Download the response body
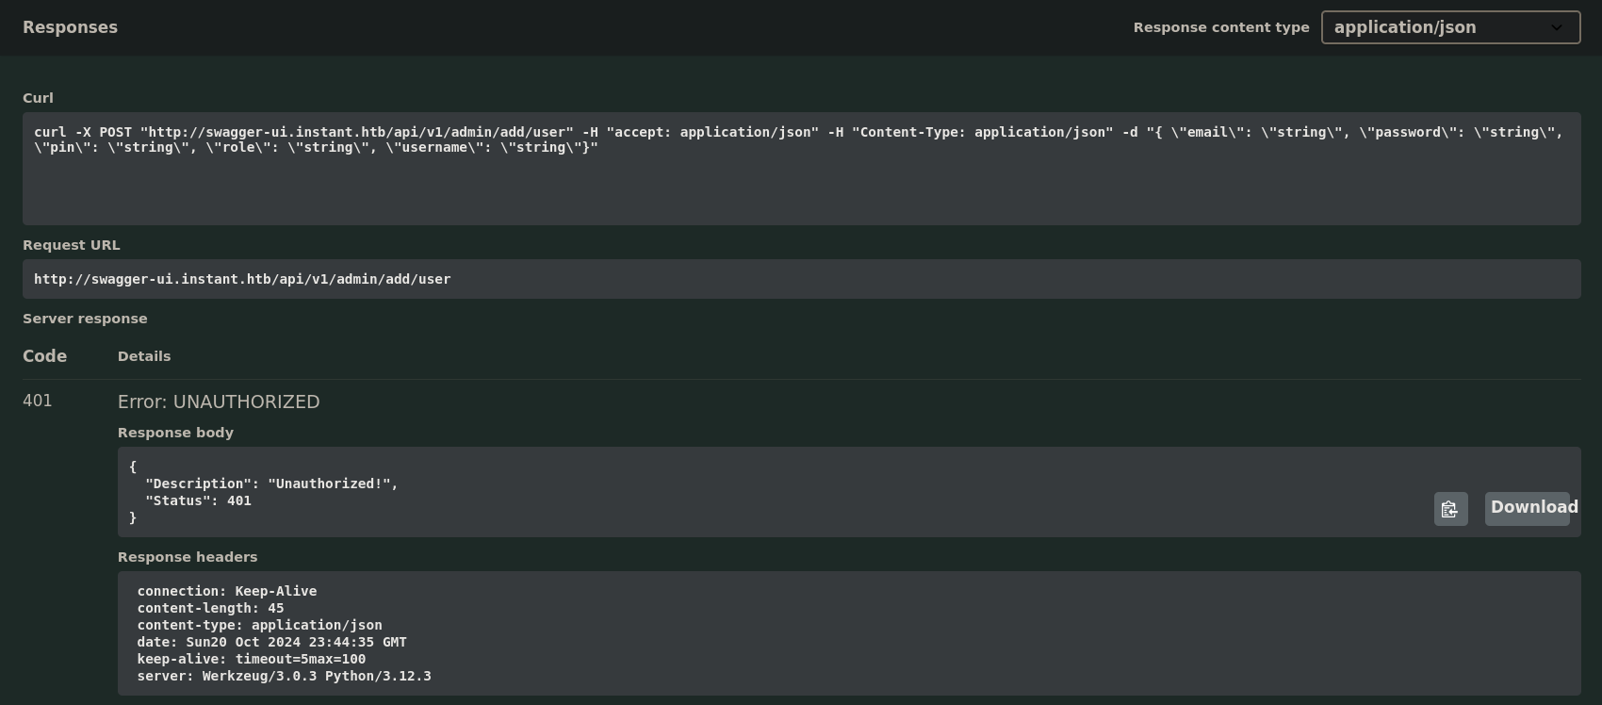The height and width of the screenshot is (705, 1602). (1528, 508)
